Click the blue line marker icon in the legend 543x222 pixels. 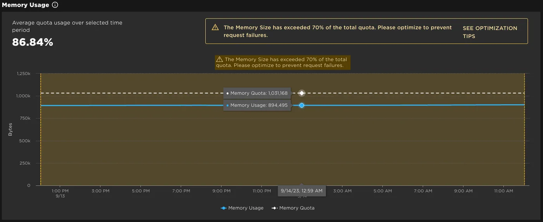(x=223, y=208)
